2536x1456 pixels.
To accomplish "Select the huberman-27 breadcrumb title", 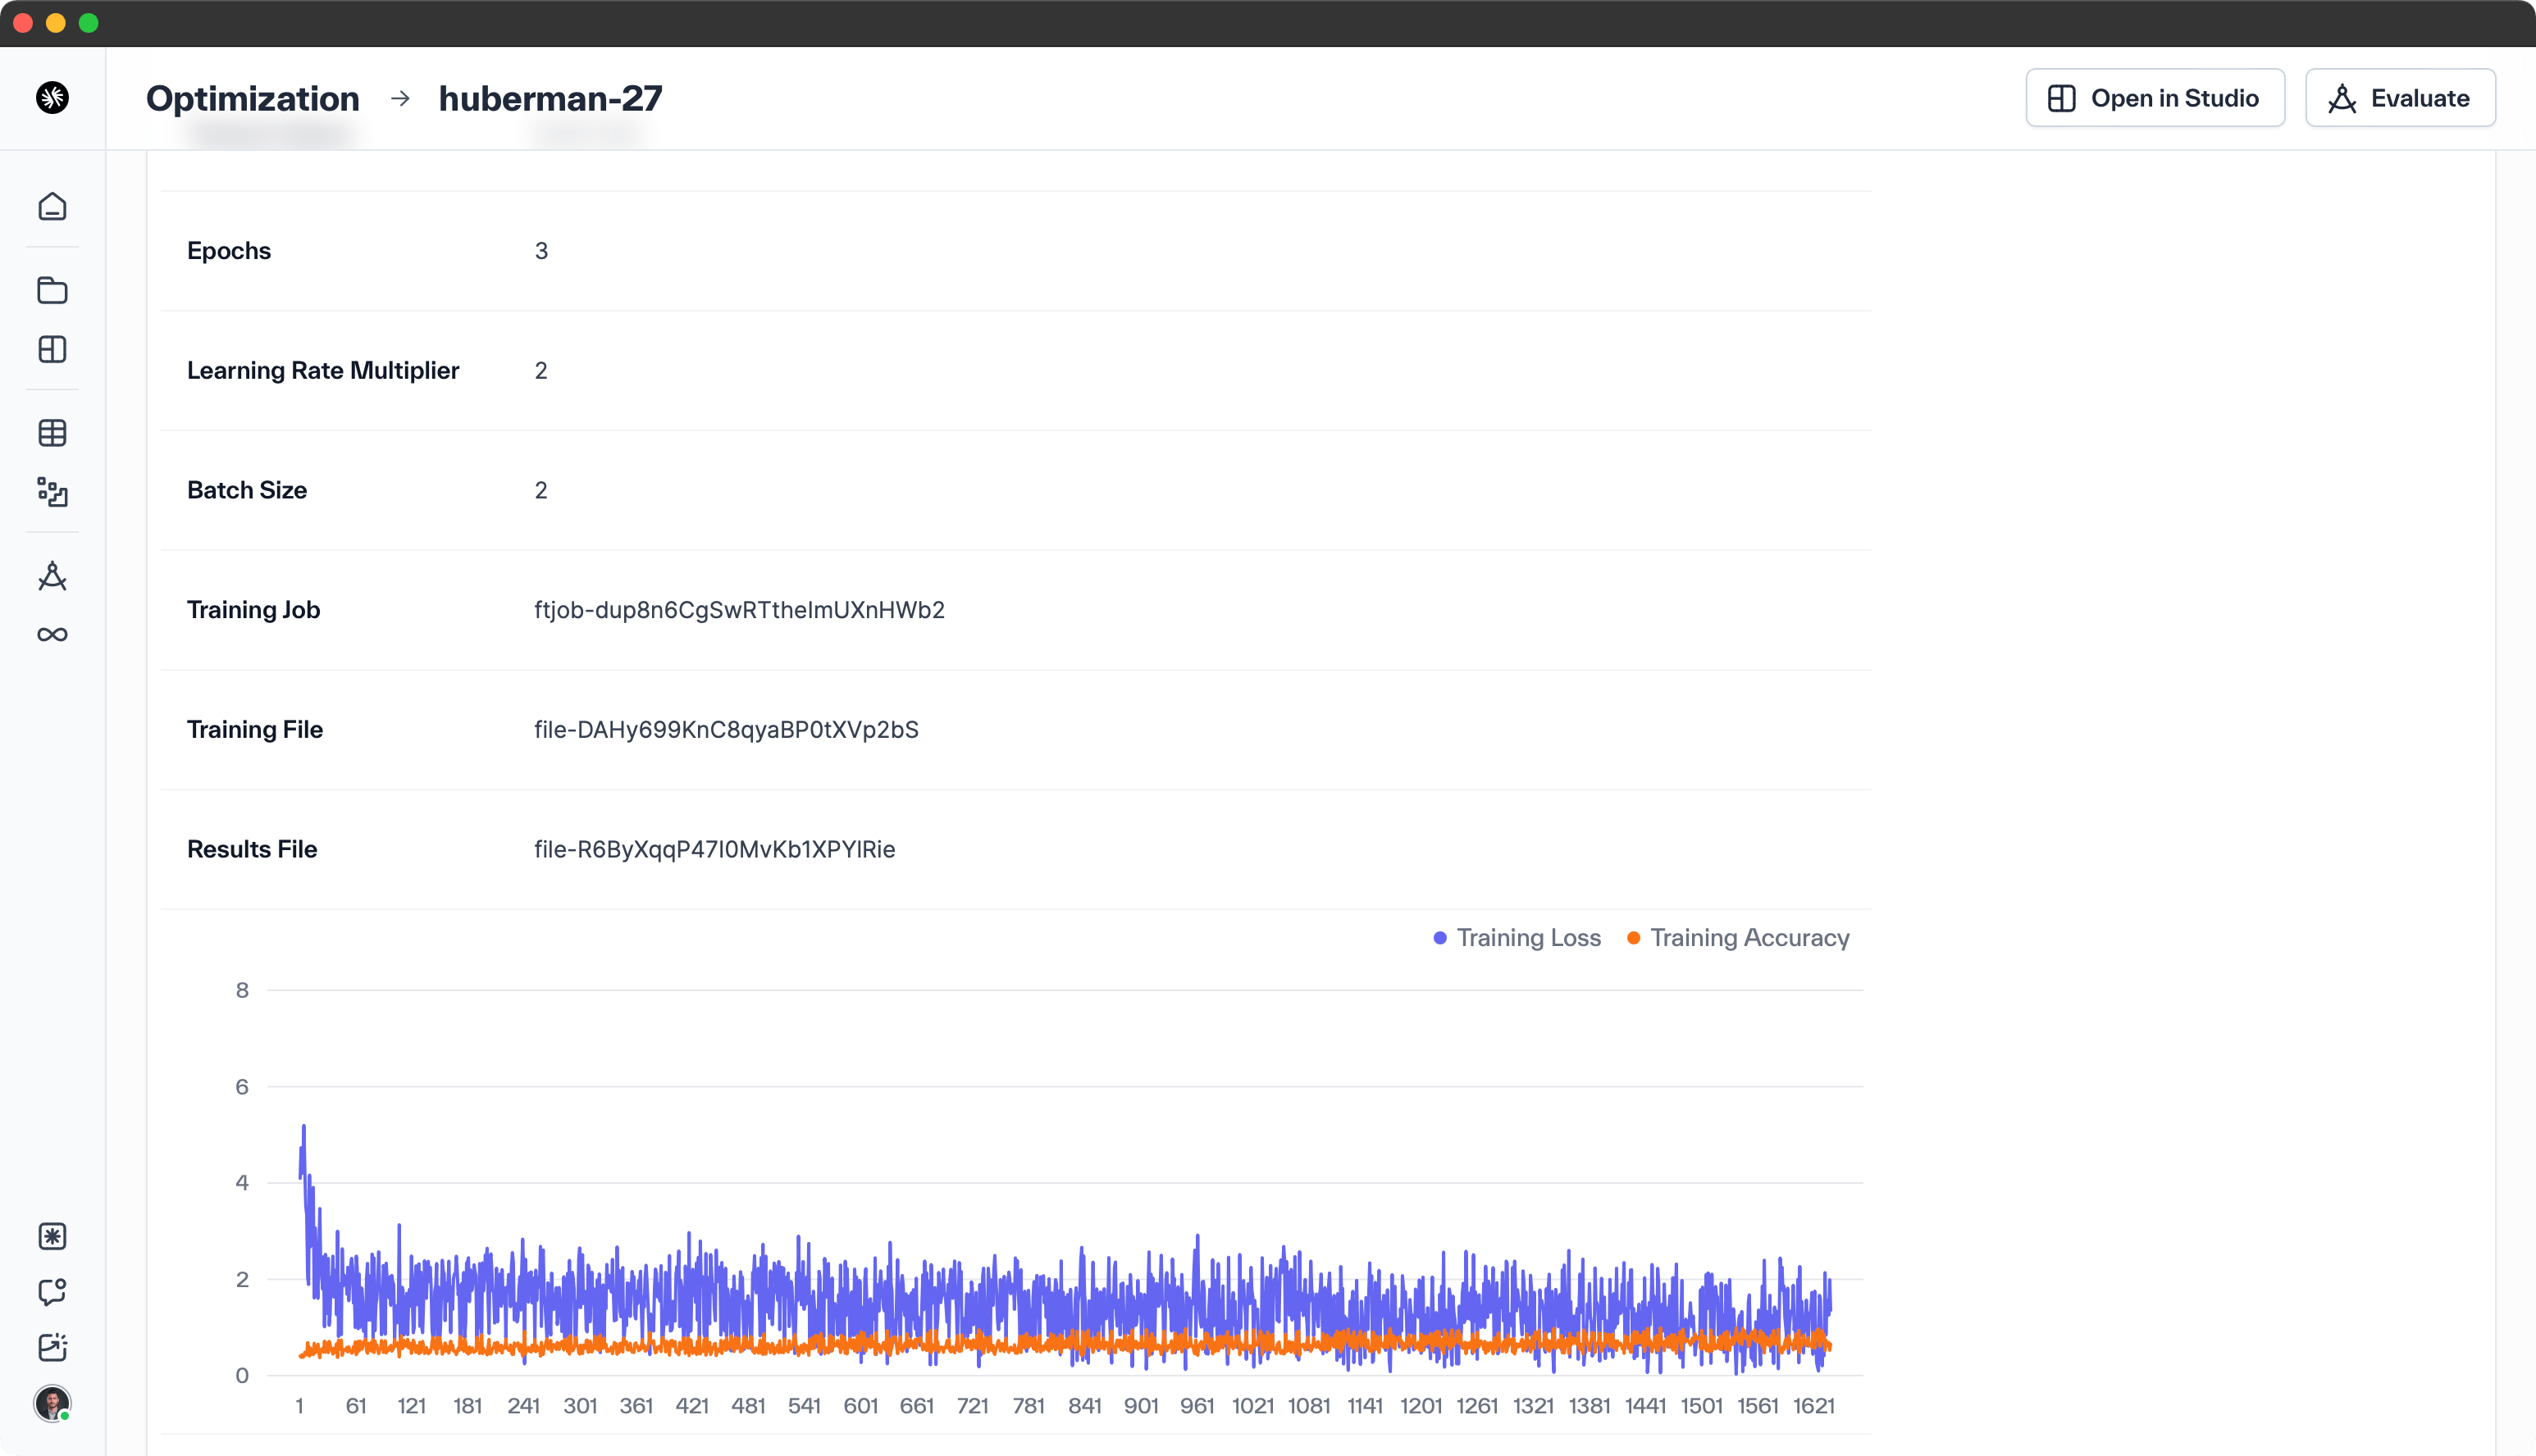I will [x=550, y=98].
